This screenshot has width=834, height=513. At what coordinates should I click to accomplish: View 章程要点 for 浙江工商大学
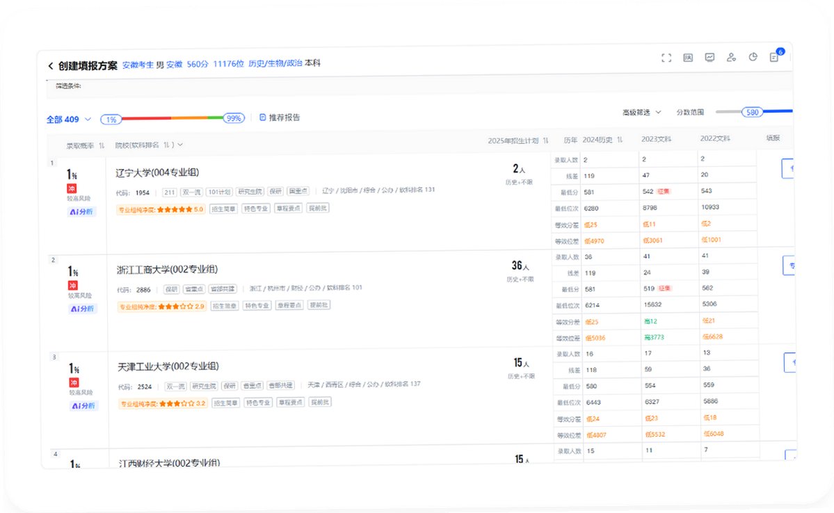coord(290,305)
